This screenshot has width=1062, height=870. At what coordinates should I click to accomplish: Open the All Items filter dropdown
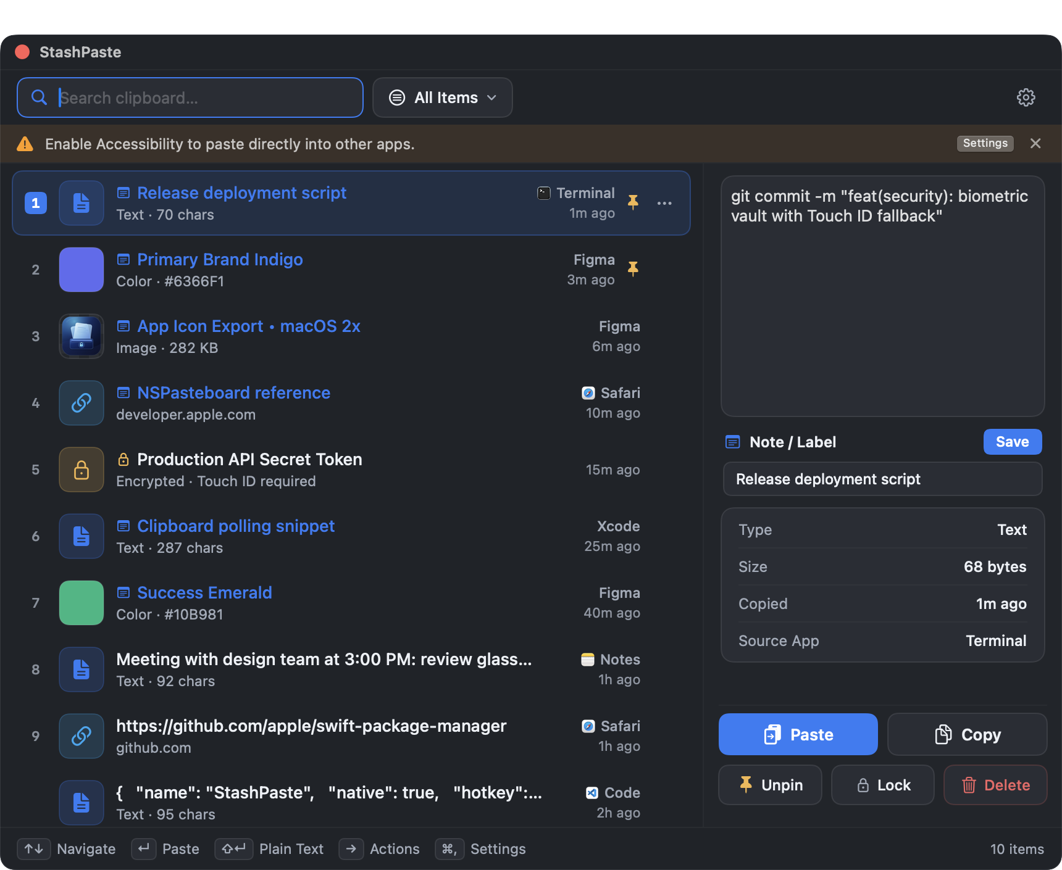tap(443, 97)
